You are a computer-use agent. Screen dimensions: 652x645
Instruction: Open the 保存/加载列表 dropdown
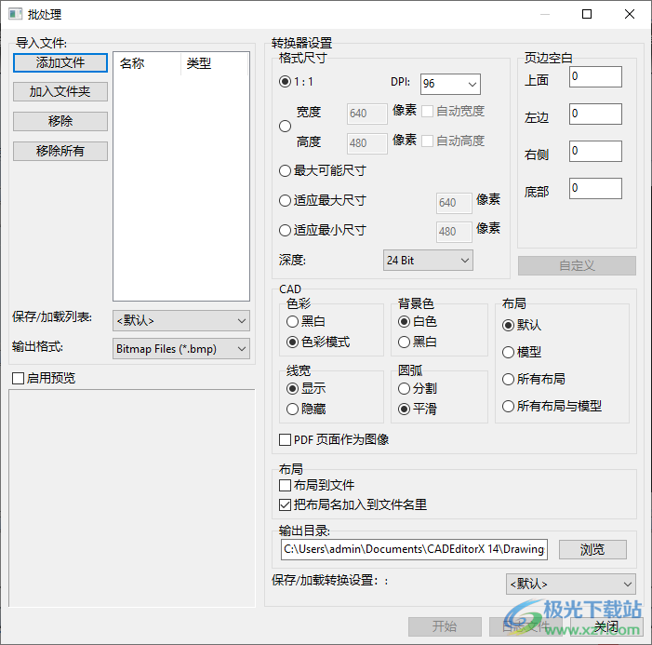[181, 321]
